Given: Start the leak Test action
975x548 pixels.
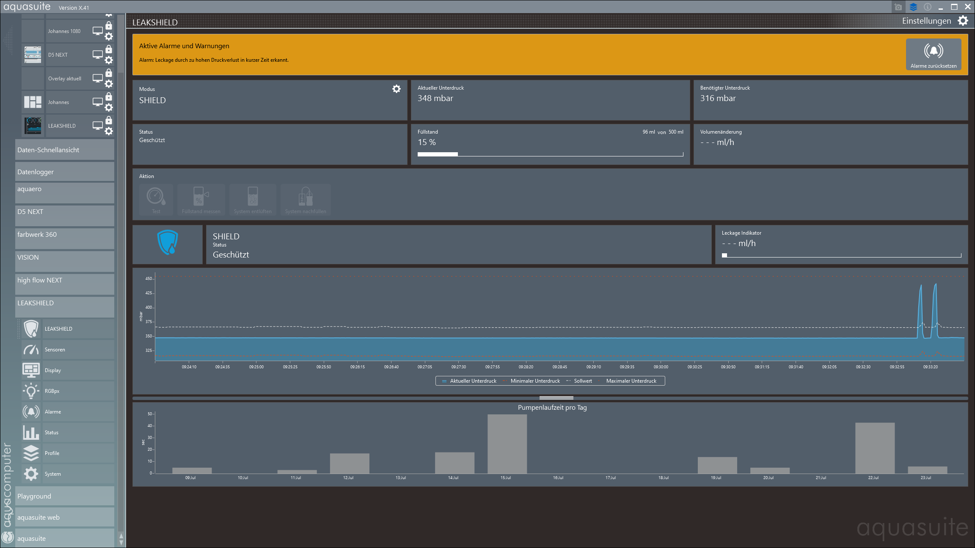Looking at the screenshot, I should 156,200.
